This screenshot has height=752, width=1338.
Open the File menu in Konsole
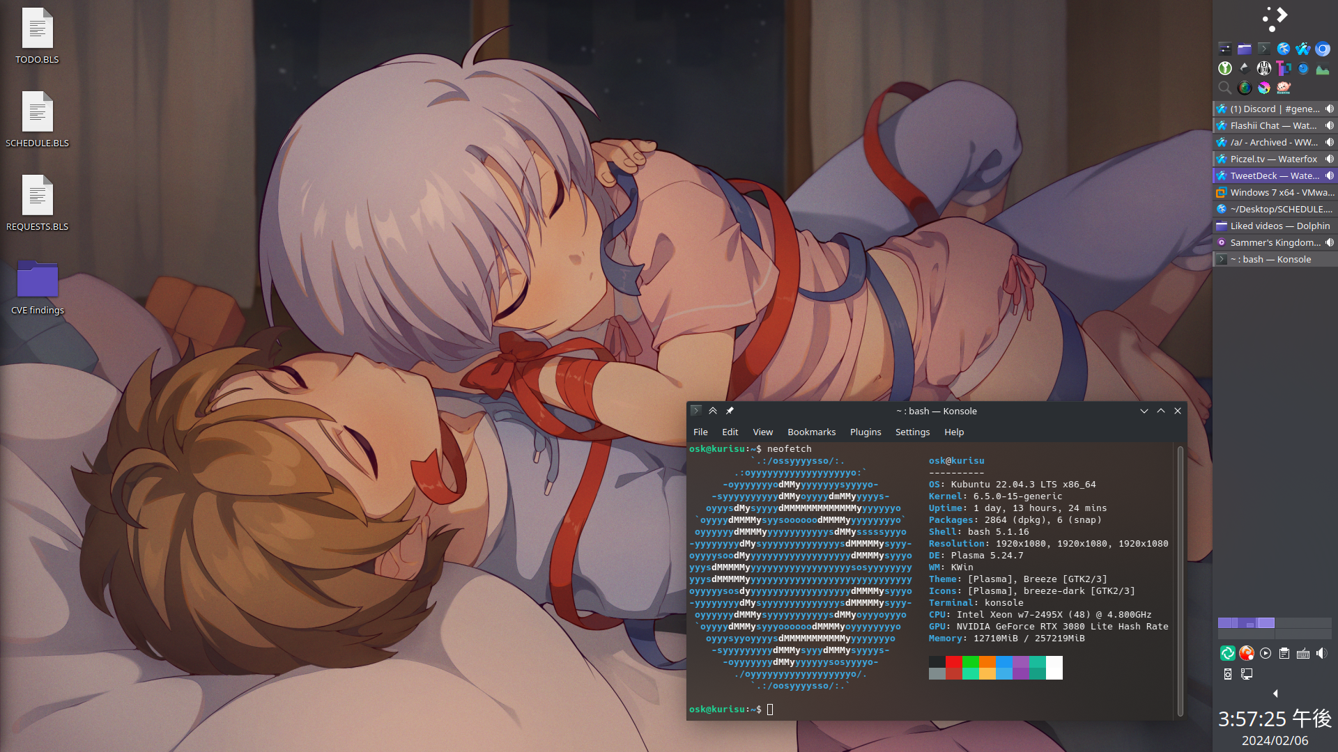coord(700,432)
